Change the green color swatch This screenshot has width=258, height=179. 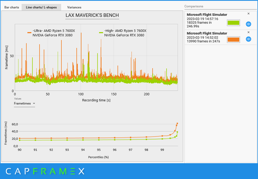click(x=233, y=23)
